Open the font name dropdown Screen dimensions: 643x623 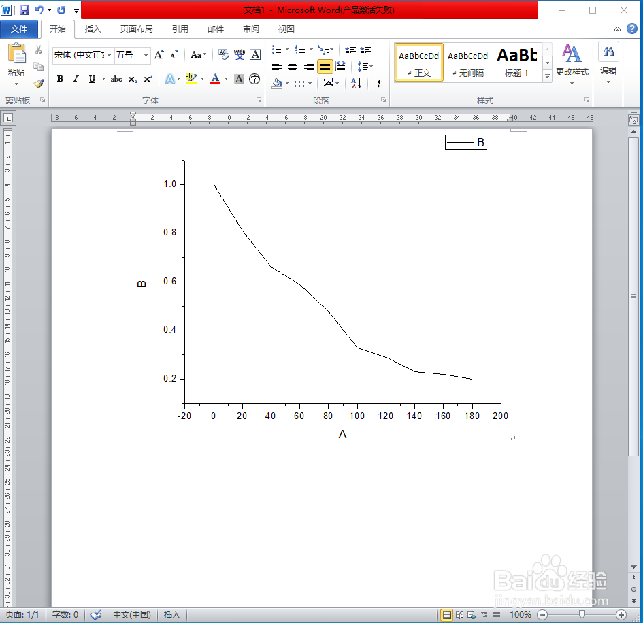pos(110,55)
